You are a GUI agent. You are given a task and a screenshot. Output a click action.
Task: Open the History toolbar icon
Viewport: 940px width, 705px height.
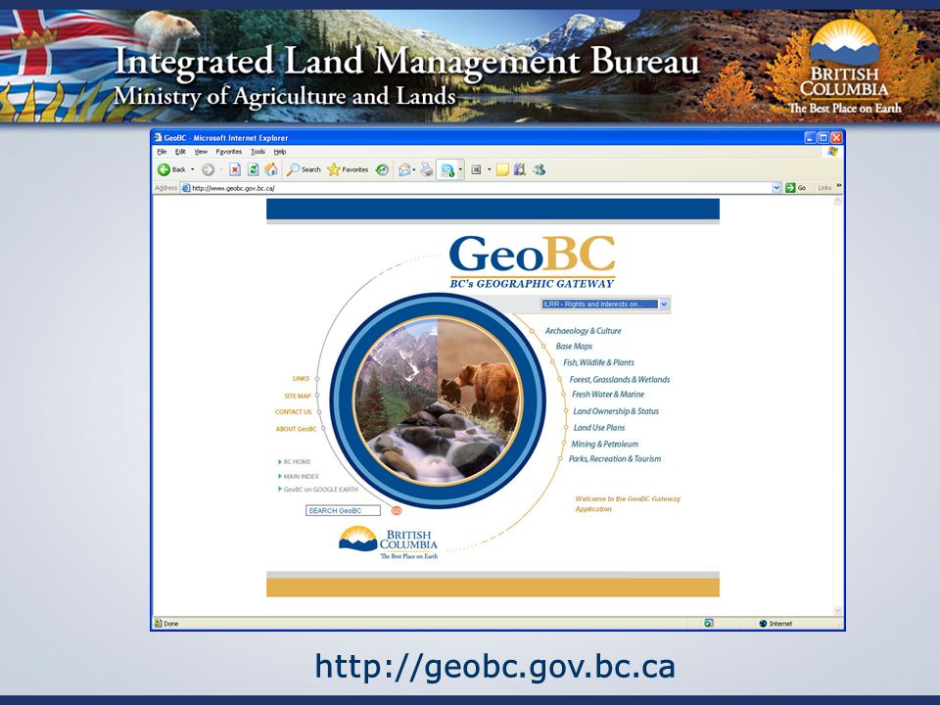382,169
